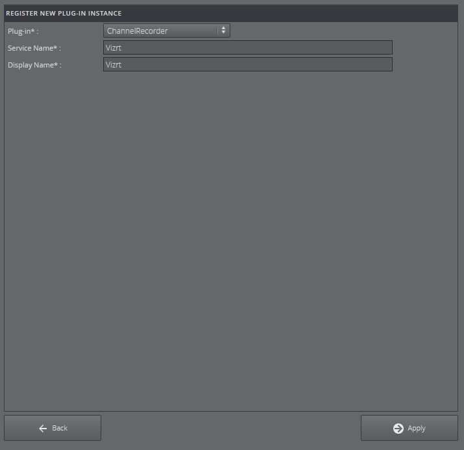This screenshot has width=464, height=450.
Task: Click the up-down arrows on Plug-in selector
Action: 223,31
